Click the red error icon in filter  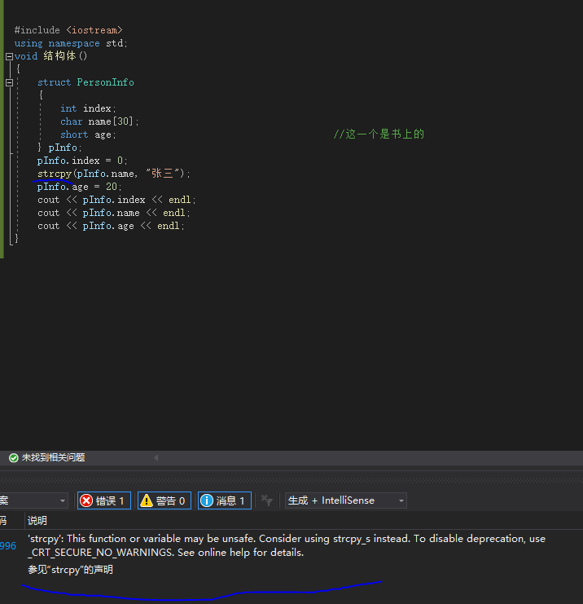(x=86, y=500)
